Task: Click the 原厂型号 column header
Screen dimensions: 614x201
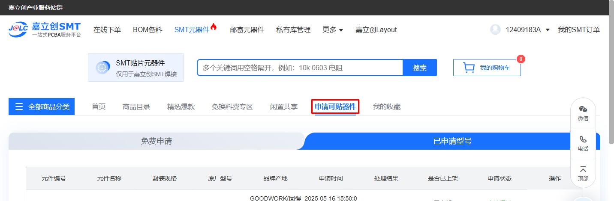Action: pyautogui.click(x=220, y=178)
